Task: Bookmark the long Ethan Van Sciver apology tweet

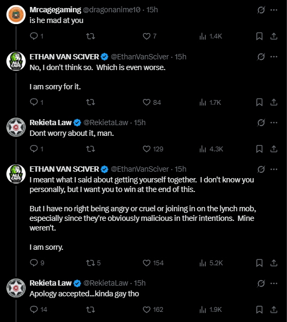Action: [x=259, y=263]
